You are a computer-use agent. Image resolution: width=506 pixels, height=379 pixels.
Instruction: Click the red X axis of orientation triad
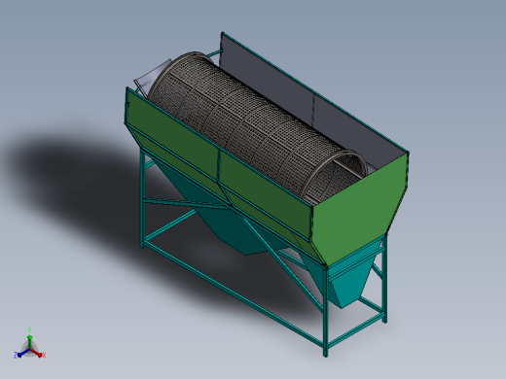pos(38,354)
